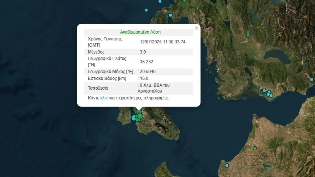Click the latitude value 38.232
The width and height of the screenshot is (315, 177).
(146, 62)
